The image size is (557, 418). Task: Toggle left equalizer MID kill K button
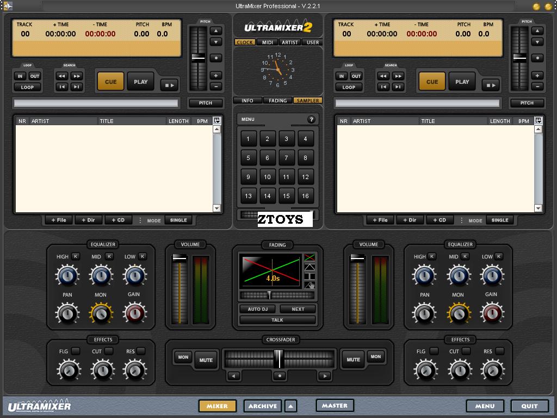(109, 256)
